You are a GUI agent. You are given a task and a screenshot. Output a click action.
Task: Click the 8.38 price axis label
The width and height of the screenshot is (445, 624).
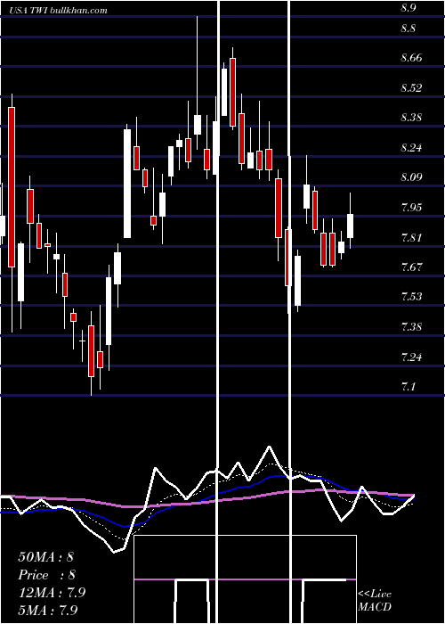coord(411,118)
